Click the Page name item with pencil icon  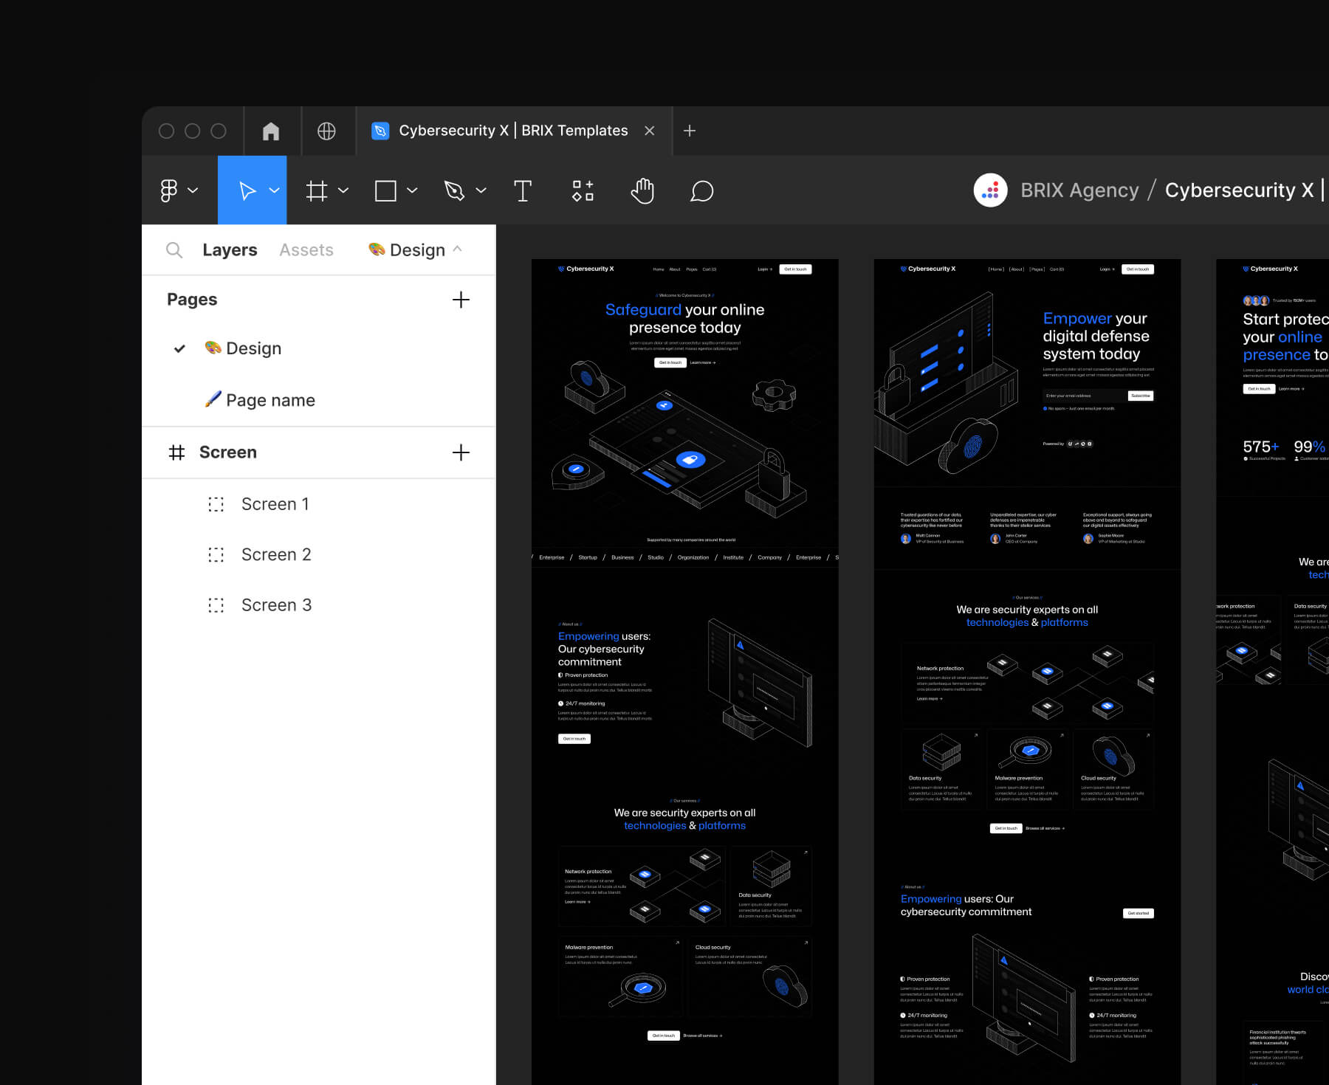tap(270, 399)
